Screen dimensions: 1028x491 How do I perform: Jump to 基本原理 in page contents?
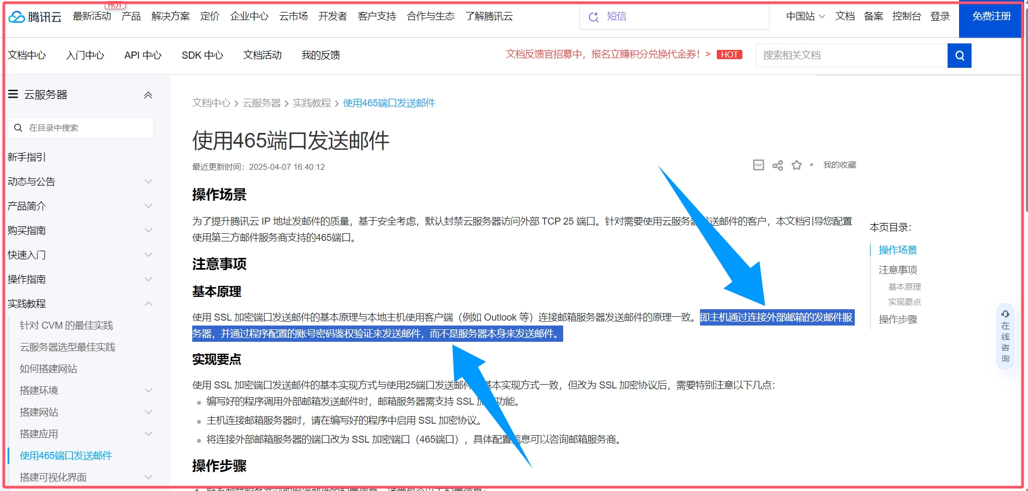point(905,287)
